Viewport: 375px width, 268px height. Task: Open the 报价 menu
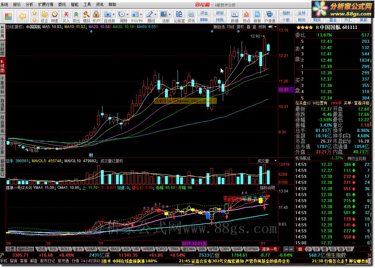pos(17,4)
